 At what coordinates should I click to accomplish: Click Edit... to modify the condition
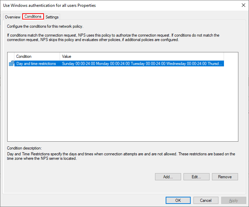point(196,177)
